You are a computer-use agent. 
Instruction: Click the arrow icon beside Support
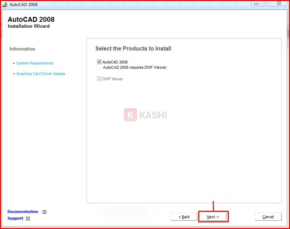(x=28, y=218)
